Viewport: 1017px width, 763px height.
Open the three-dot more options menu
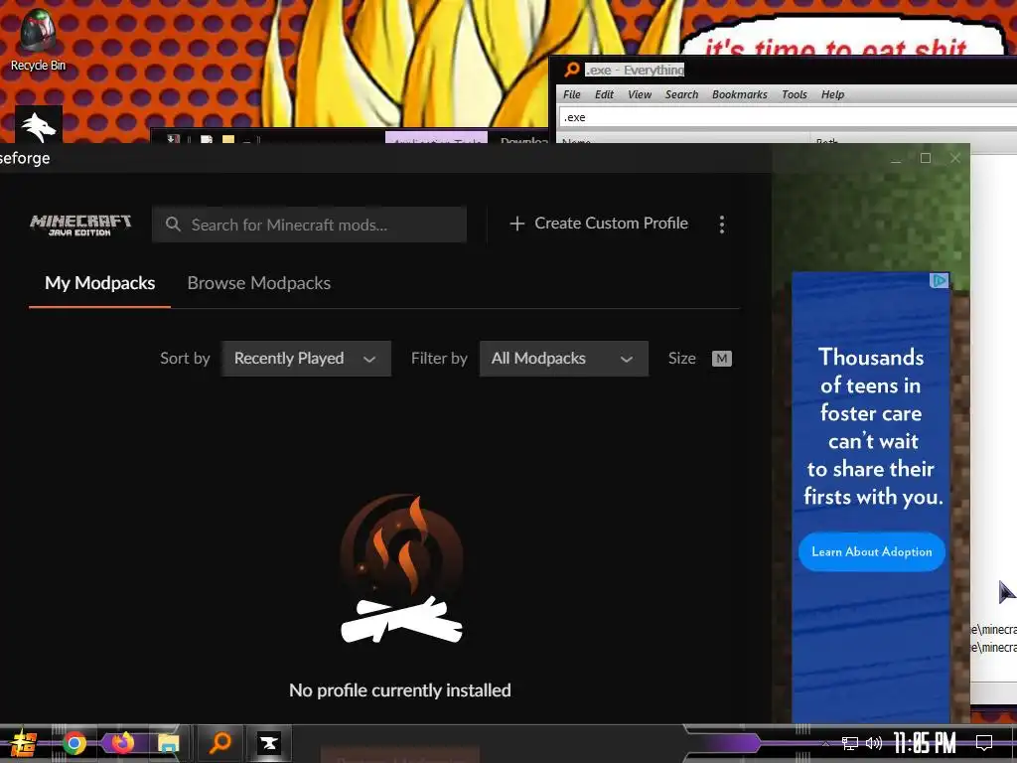point(722,225)
